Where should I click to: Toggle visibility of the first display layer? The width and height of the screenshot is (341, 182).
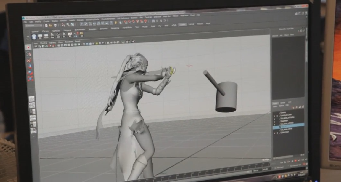274,112
